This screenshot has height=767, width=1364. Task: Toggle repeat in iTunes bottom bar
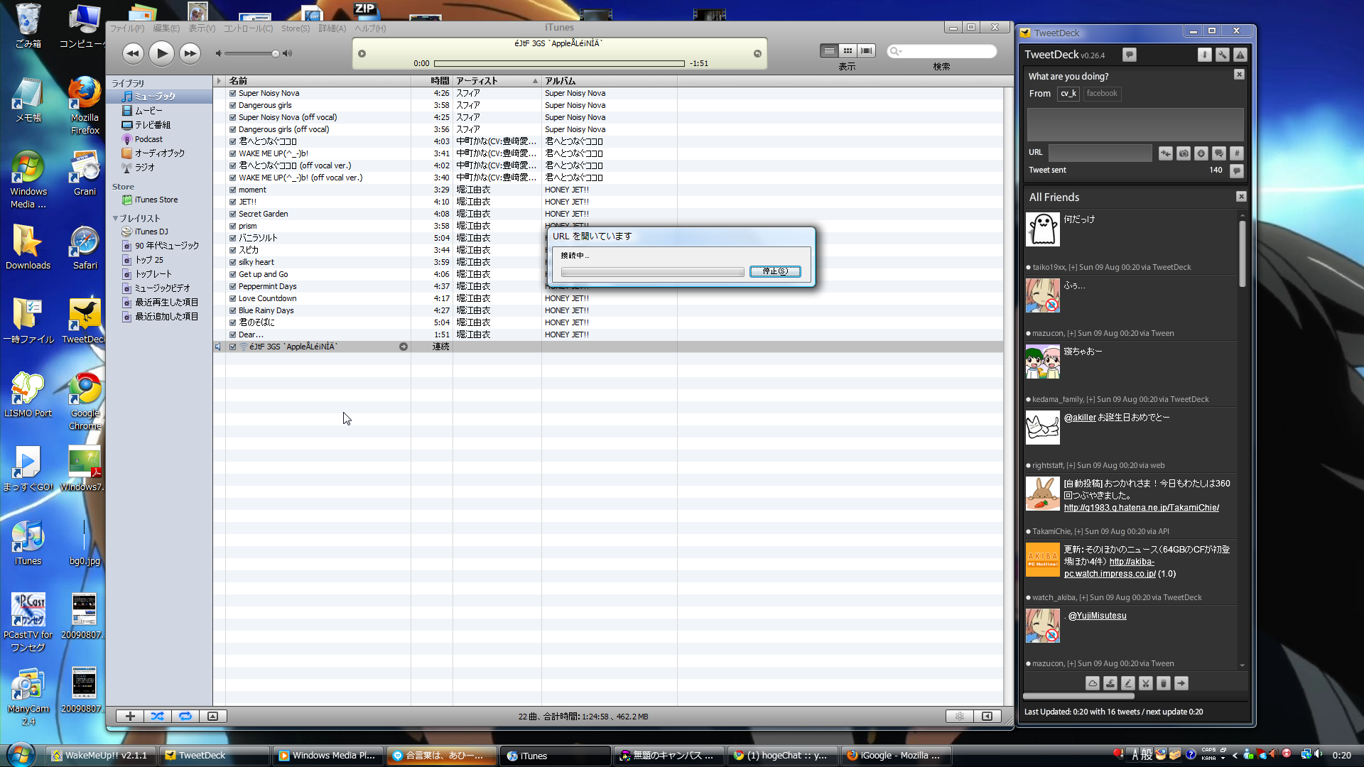pos(185,717)
